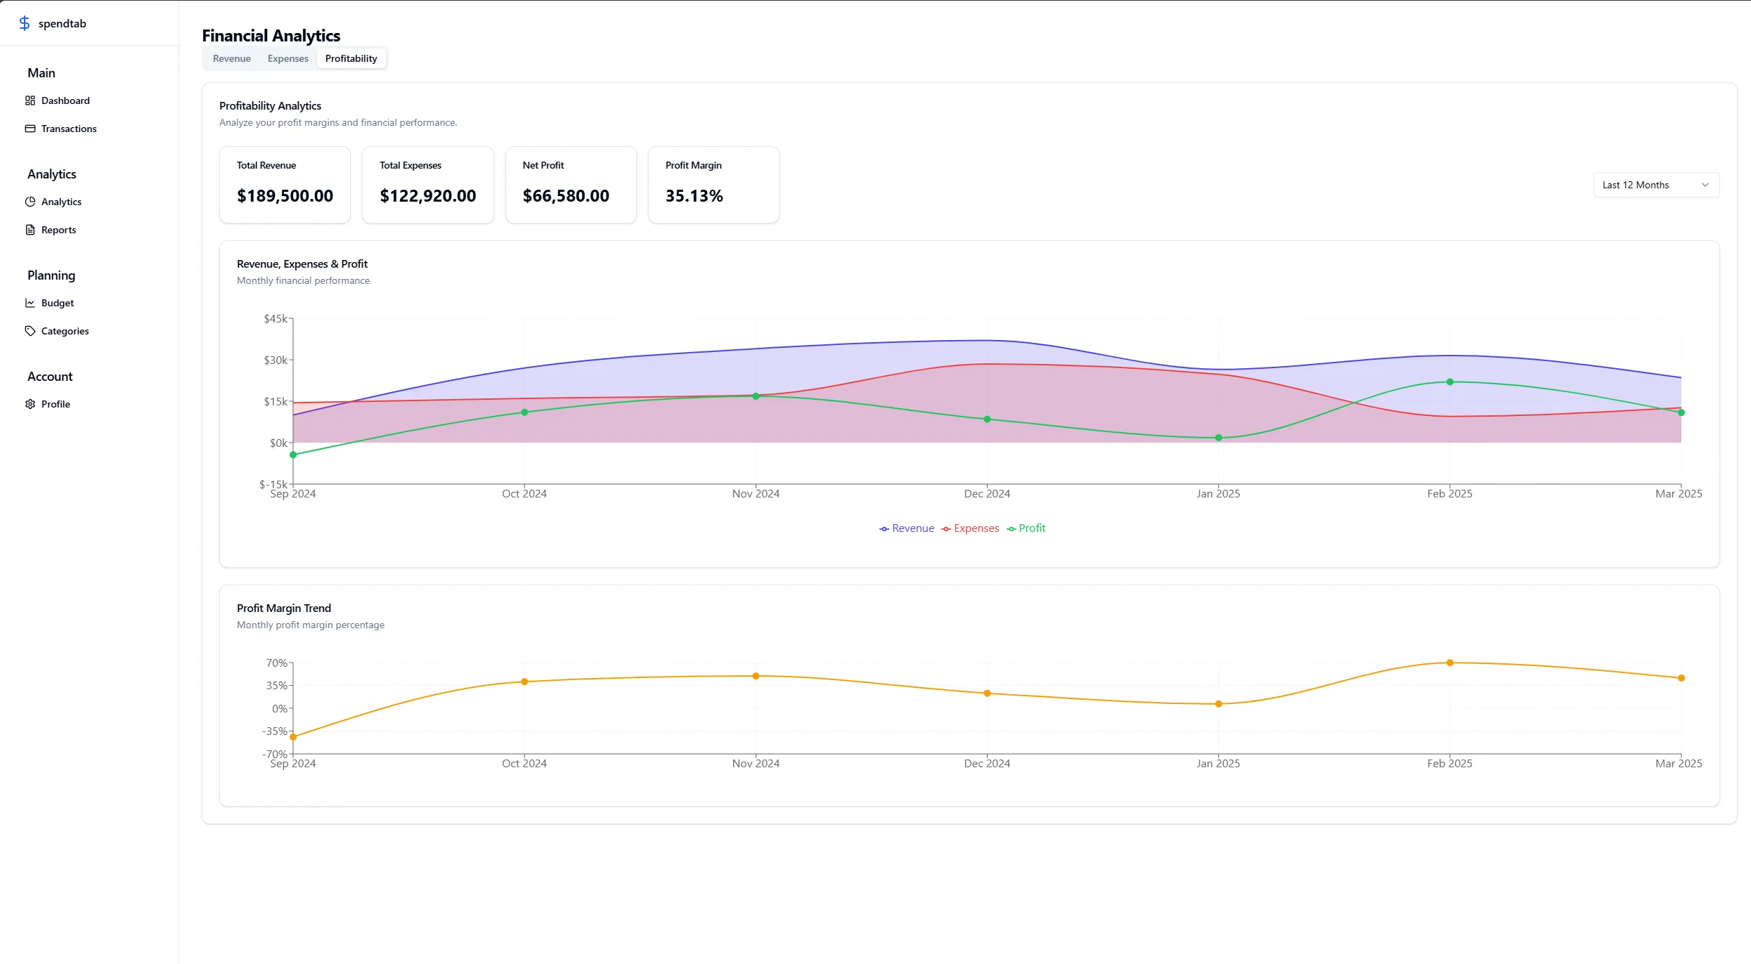Click the Categories tag icon
This screenshot has height=964, width=1751.
(x=30, y=331)
